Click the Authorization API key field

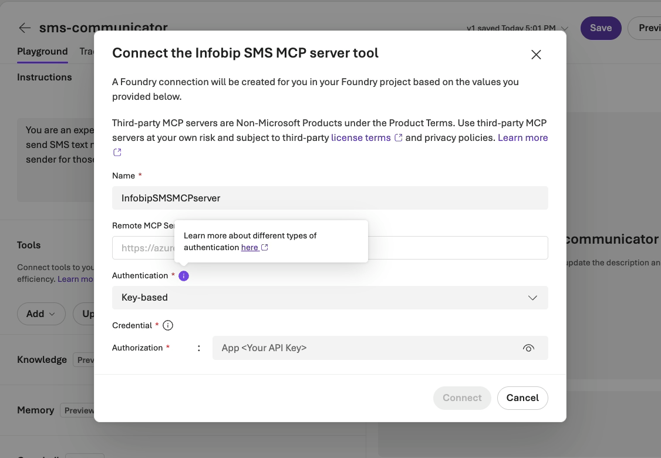click(x=380, y=348)
